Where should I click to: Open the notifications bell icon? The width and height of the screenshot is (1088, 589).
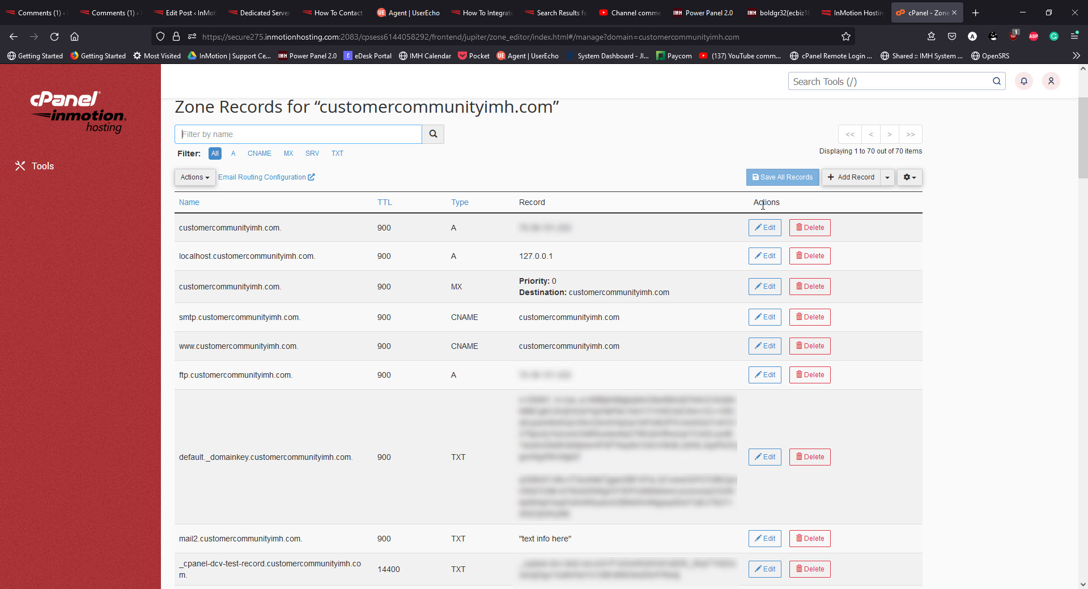pos(1023,81)
